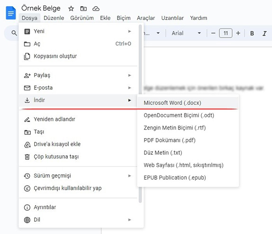272x234 pixels.
Task: Toggle italic formatting
Action: (264, 33)
